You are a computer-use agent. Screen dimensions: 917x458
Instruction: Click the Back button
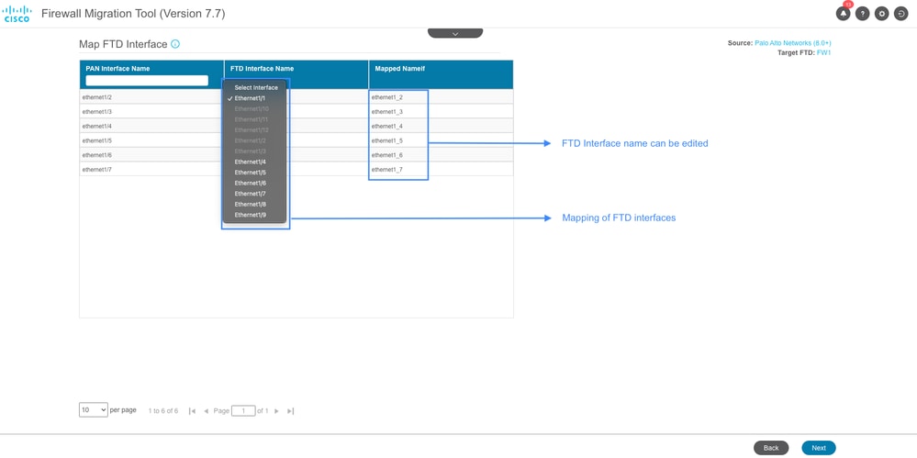pos(771,448)
